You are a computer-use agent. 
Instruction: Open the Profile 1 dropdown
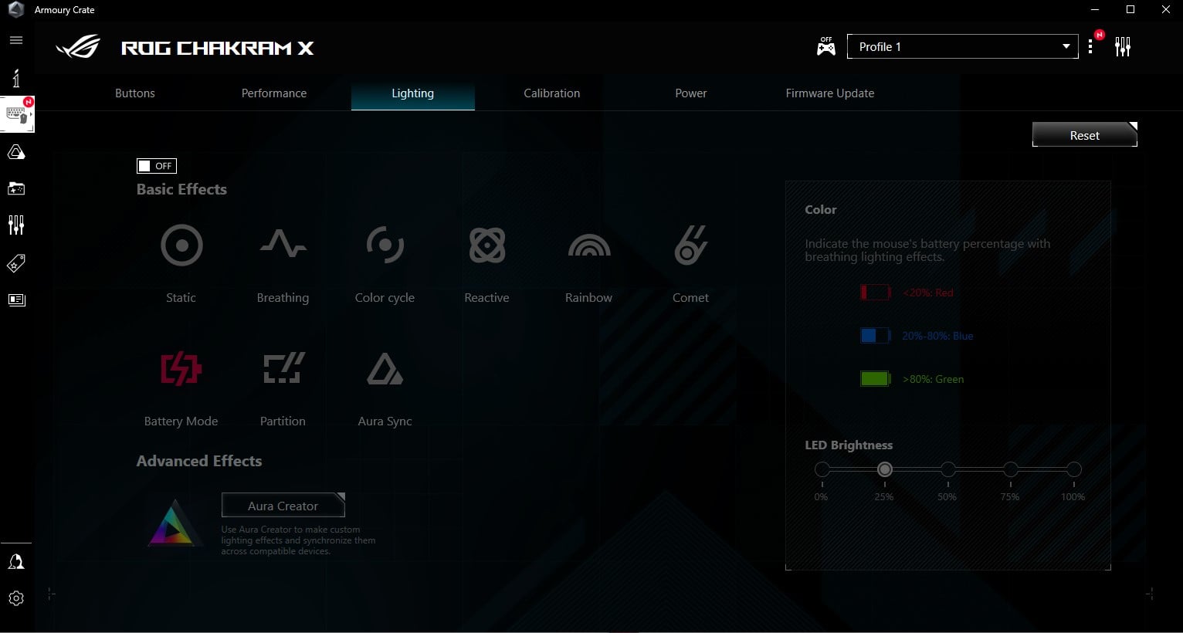(962, 47)
